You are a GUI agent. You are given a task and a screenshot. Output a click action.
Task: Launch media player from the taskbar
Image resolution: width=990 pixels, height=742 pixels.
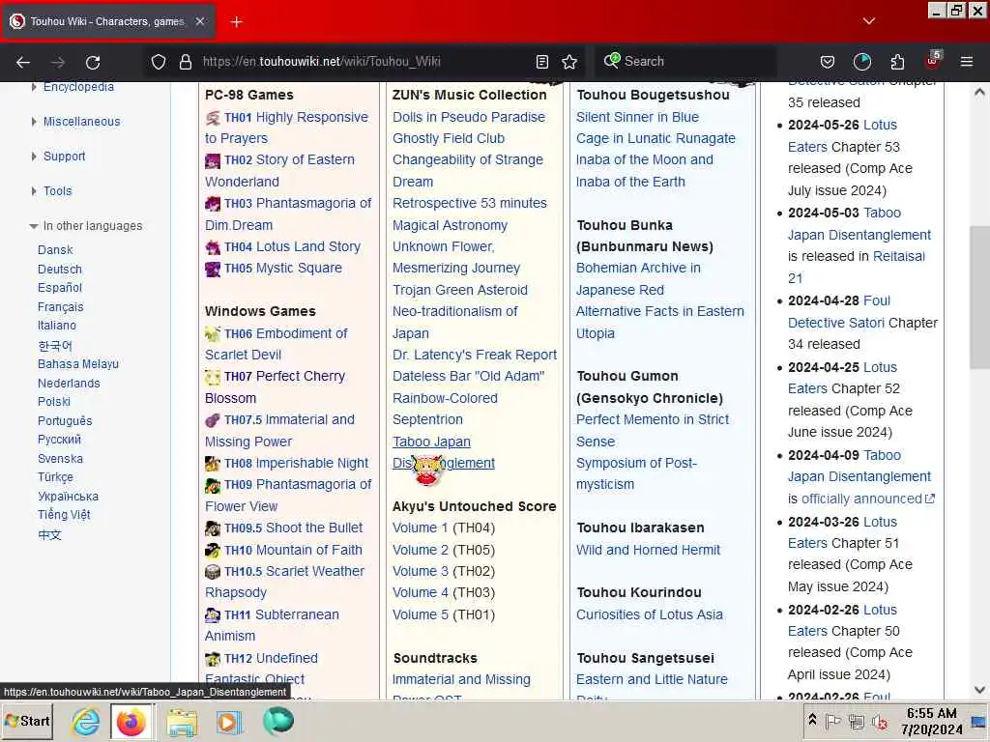pos(229,722)
